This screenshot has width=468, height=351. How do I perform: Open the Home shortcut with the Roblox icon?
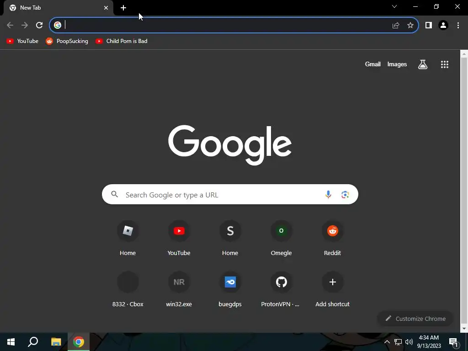tap(128, 238)
